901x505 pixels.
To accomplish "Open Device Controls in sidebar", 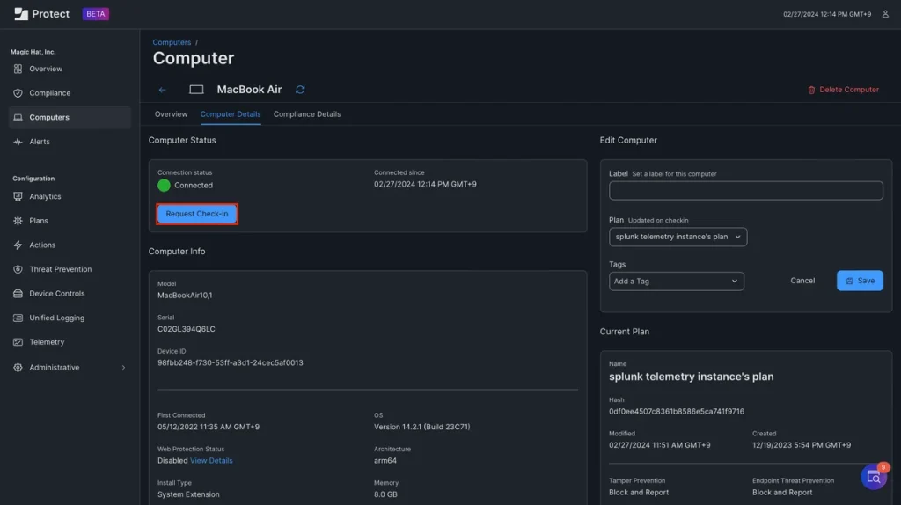I will [56, 294].
